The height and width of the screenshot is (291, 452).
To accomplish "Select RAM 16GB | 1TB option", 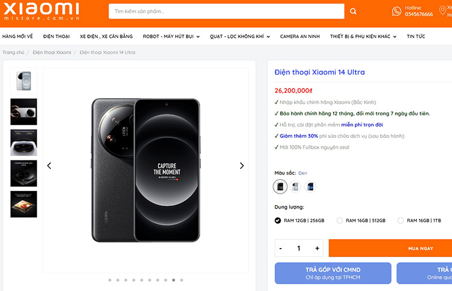I will [x=419, y=220].
